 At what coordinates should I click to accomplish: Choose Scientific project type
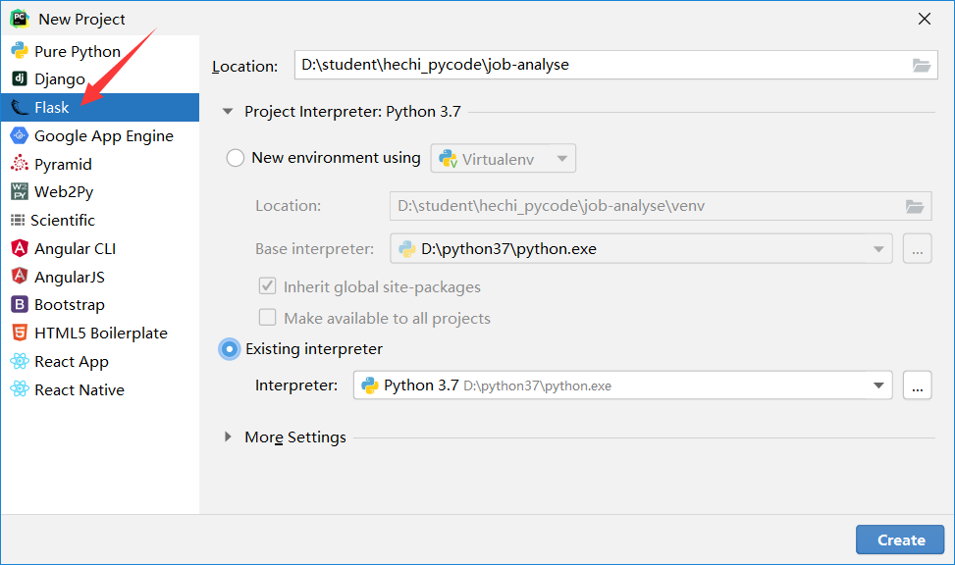point(63,221)
